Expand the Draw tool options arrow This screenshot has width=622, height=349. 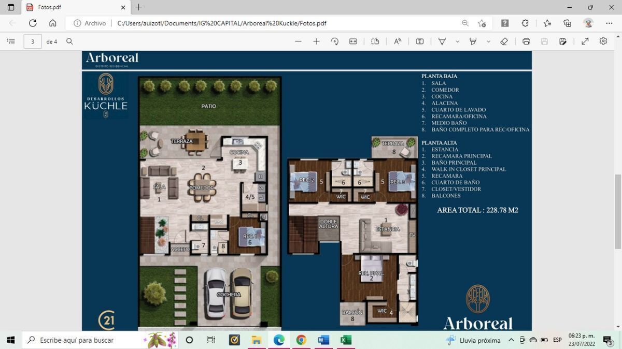point(457,41)
